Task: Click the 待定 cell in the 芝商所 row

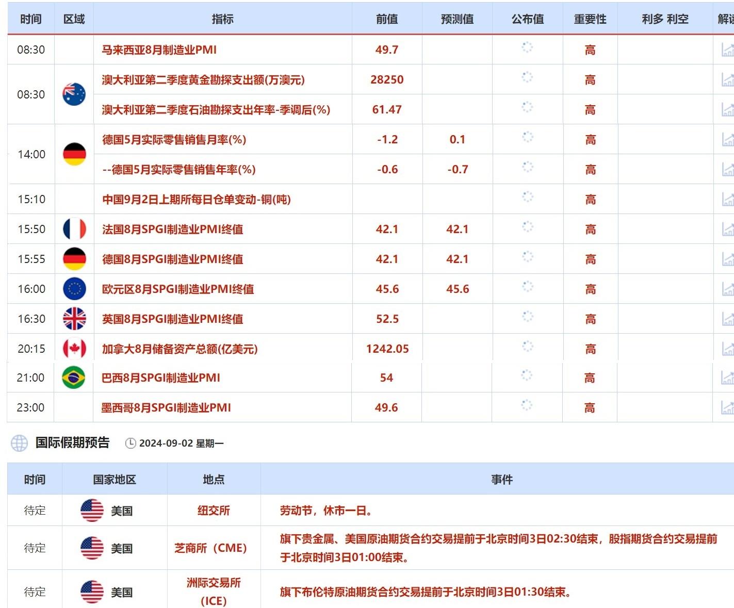Action: click(35, 548)
